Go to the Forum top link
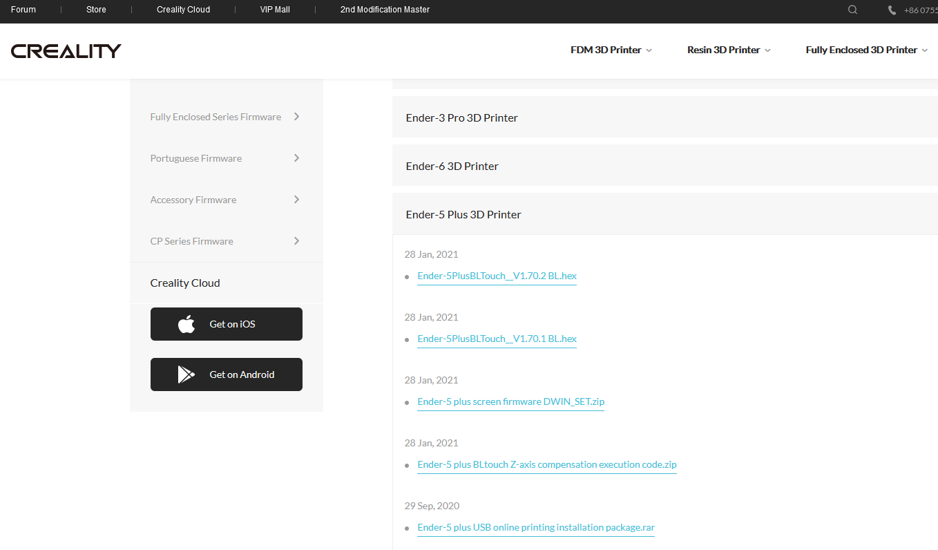This screenshot has height=550, width=938. 23,10
